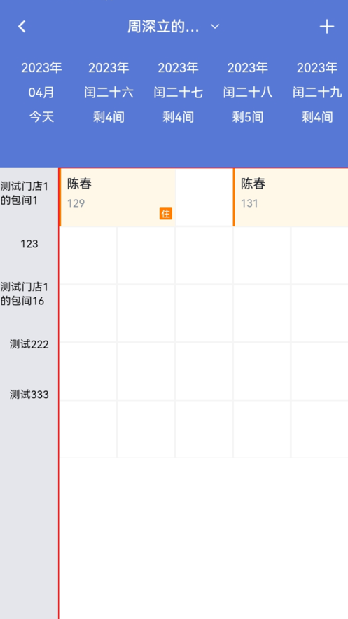Select today's date column 04月 今天
This screenshot has height=619, width=348.
click(x=41, y=93)
